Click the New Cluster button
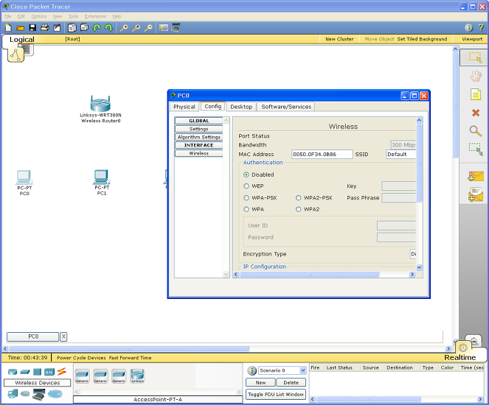This screenshot has width=489, height=405. 339,39
